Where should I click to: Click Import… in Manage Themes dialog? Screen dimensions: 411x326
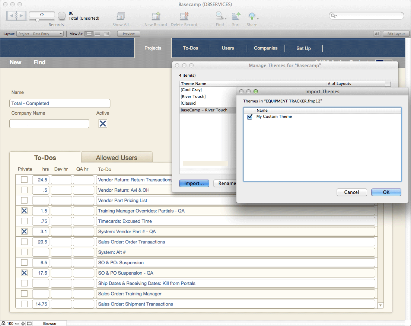click(x=194, y=183)
